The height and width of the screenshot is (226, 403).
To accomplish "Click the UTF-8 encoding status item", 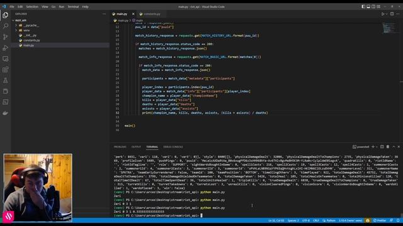I will [306, 220].
